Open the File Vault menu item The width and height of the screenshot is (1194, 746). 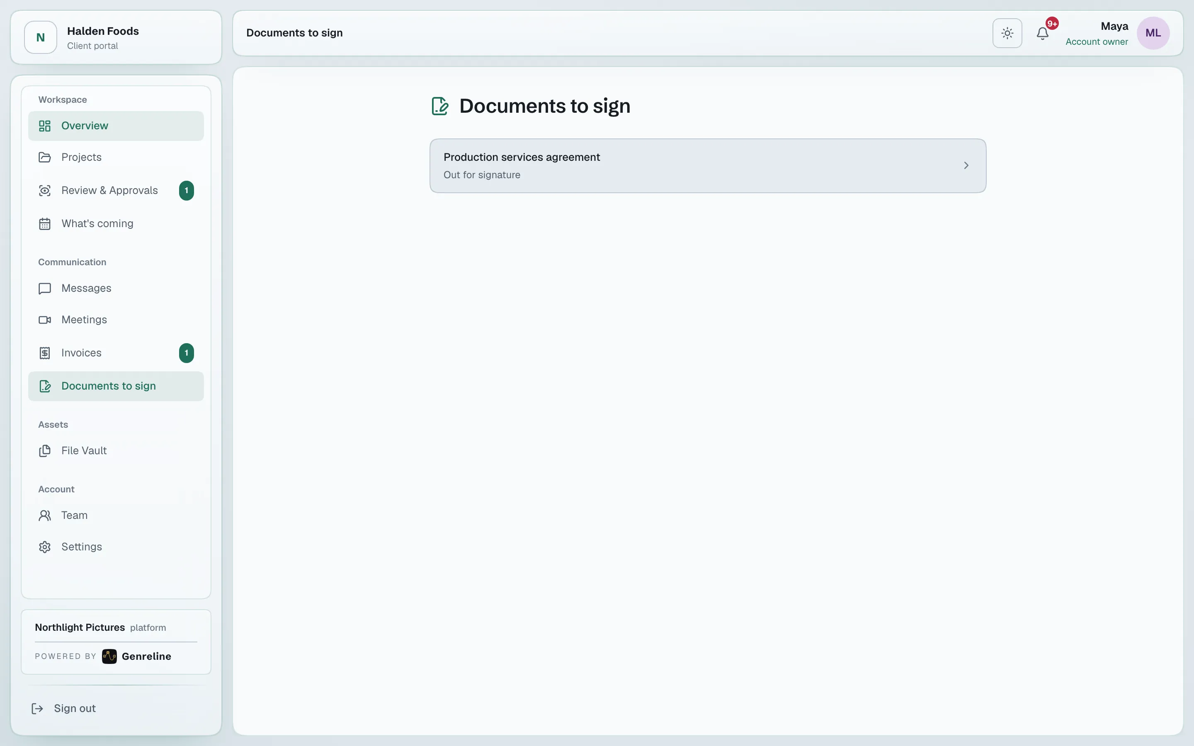[x=116, y=451]
